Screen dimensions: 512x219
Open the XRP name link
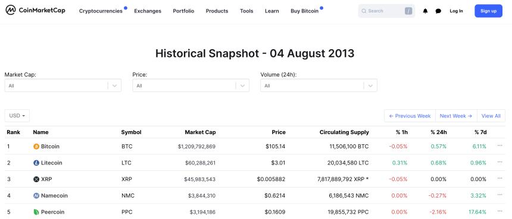[46, 179]
